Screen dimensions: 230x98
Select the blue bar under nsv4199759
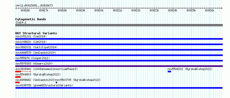click(x=119, y=88)
